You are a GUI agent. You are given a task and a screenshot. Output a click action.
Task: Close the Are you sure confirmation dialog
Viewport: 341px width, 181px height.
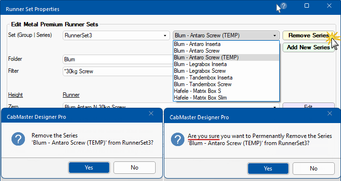pos(330,113)
